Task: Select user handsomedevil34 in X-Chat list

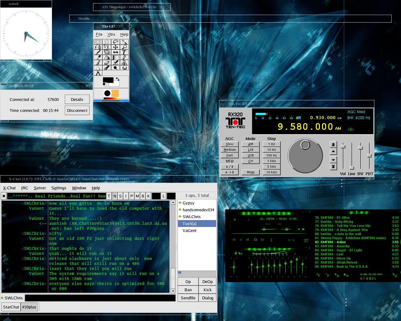Action: (x=197, y=210)
